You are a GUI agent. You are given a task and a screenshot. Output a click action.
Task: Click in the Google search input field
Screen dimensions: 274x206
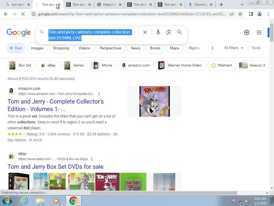90,35
